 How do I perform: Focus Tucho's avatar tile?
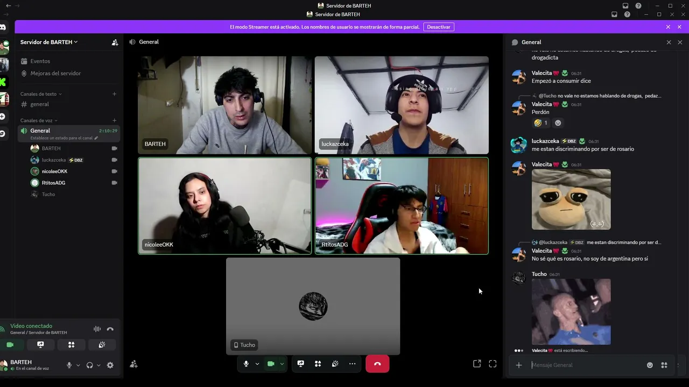pyautogui.click(x=313, y=306)
